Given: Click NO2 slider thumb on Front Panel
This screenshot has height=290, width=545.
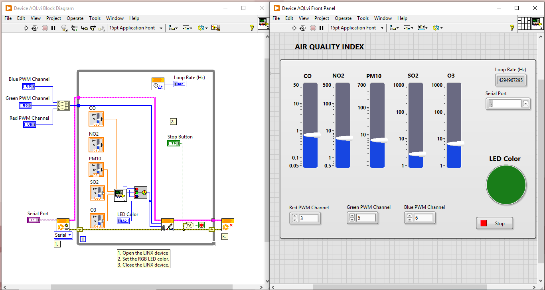Looking at the screenshot, I should click(x=344, y=138).
